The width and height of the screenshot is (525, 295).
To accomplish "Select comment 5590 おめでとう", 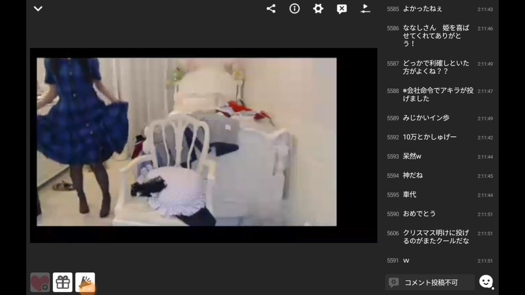I will coord(440,214).
